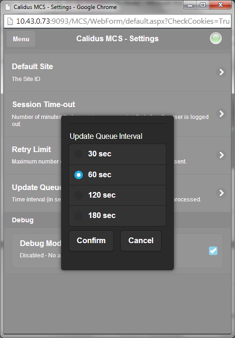Open the Menu button
Image resolution: width=235 pixels, height=338 pixels.
point(21,39)
